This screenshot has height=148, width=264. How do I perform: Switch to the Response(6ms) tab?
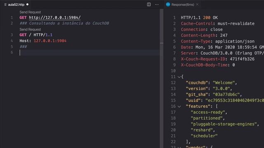click(183, 5)
